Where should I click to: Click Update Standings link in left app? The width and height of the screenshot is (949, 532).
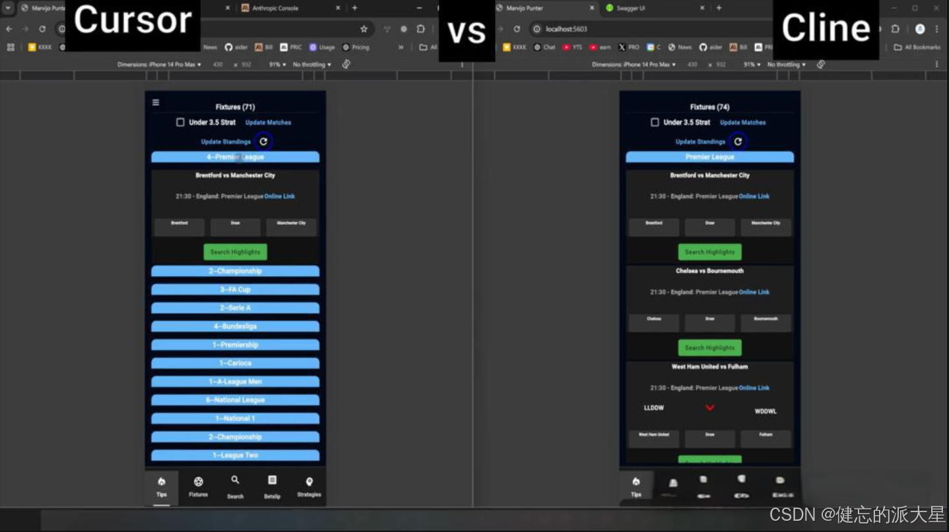[226, 142]
